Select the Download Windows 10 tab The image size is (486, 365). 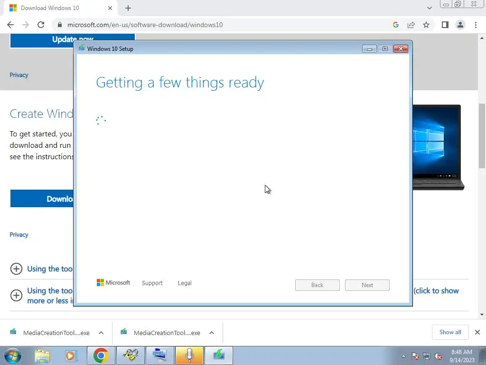click(60, 8)
